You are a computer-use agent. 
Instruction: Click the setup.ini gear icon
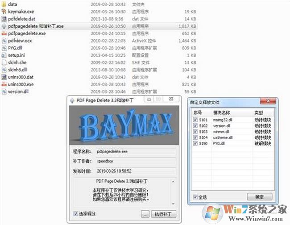[4, 55]
